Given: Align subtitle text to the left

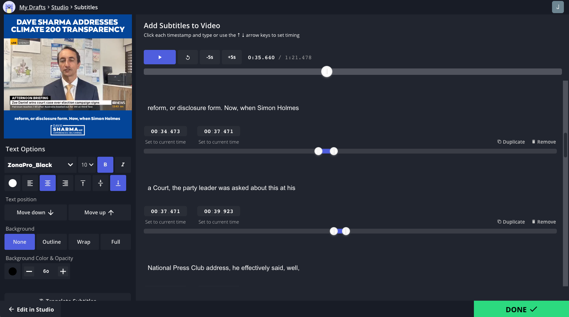Looking at the screenshot, I should pos(30,183).
